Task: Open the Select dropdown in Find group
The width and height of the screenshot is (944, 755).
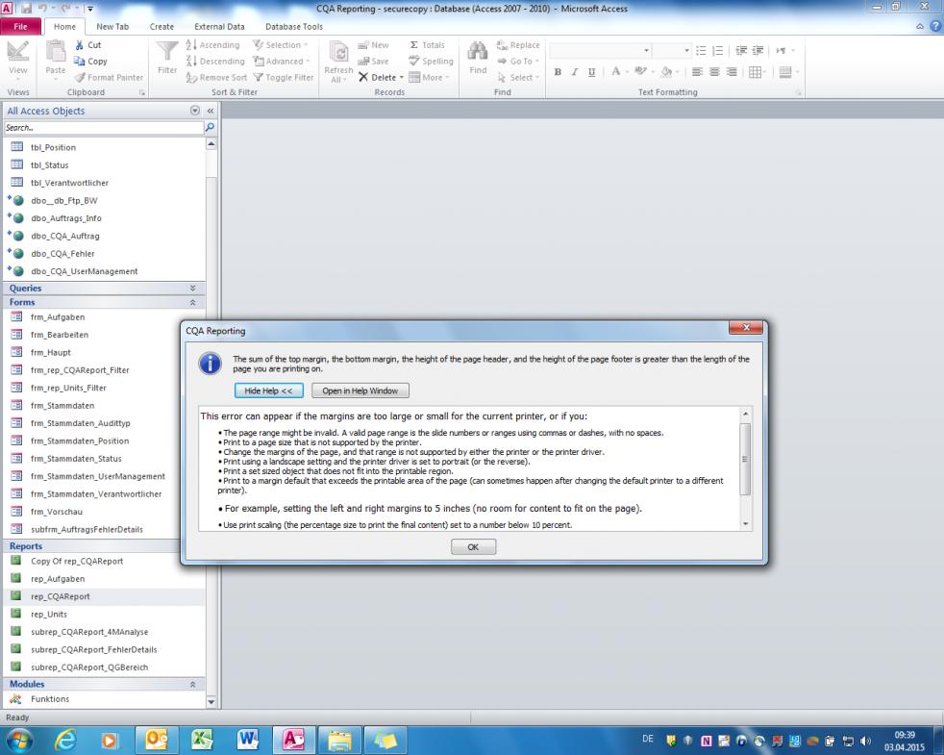Action: (518, 77)
